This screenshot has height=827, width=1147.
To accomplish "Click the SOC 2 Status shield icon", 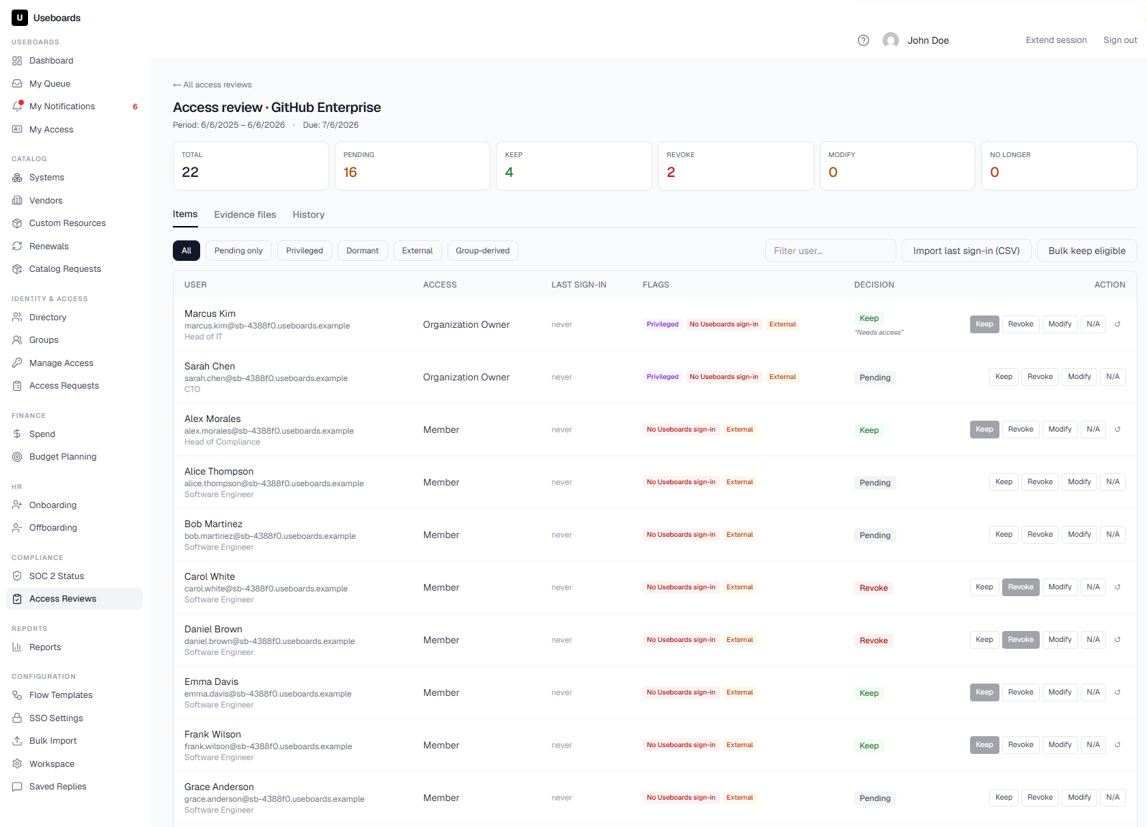I will (17, 576).
